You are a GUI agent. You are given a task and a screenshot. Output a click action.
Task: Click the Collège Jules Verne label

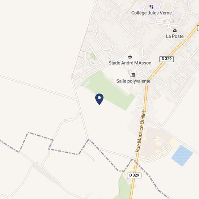pos(151,13)
